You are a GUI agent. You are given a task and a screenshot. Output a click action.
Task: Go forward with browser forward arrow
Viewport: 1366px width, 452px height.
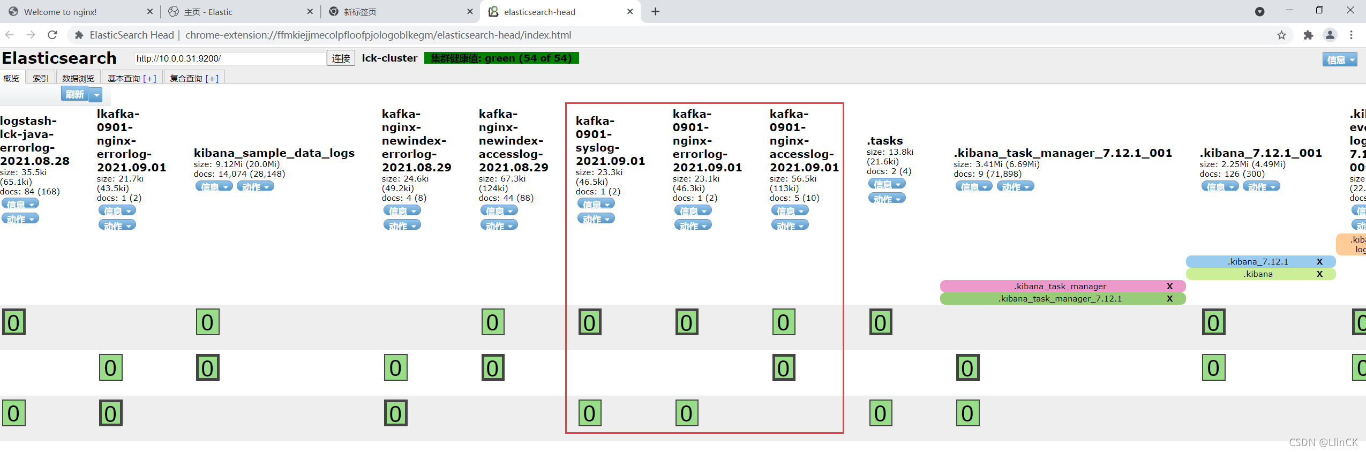[31, 35]
